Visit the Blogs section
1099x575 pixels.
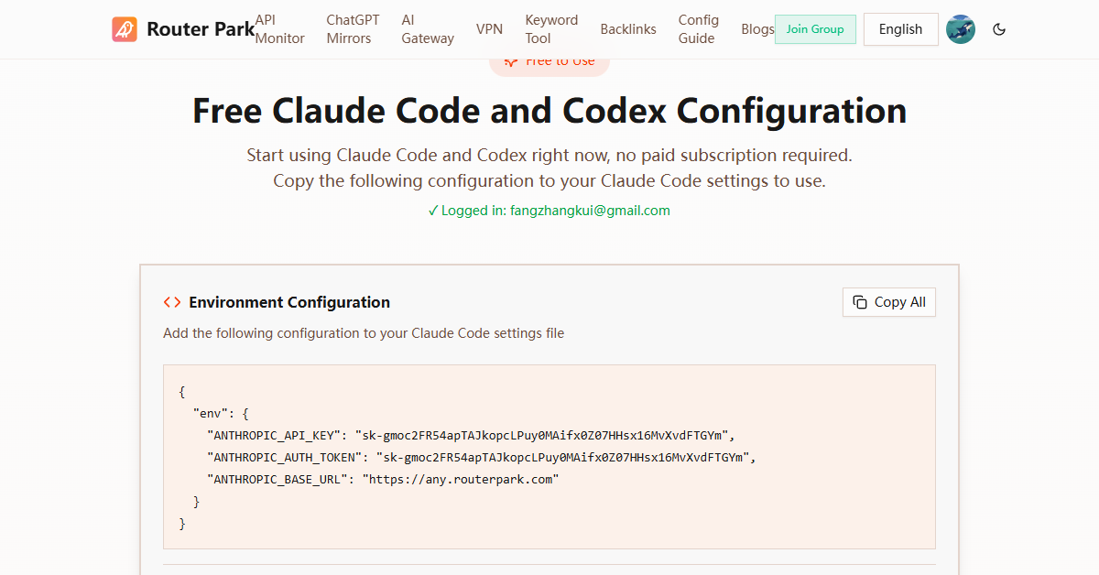click(x=757, y=29)
